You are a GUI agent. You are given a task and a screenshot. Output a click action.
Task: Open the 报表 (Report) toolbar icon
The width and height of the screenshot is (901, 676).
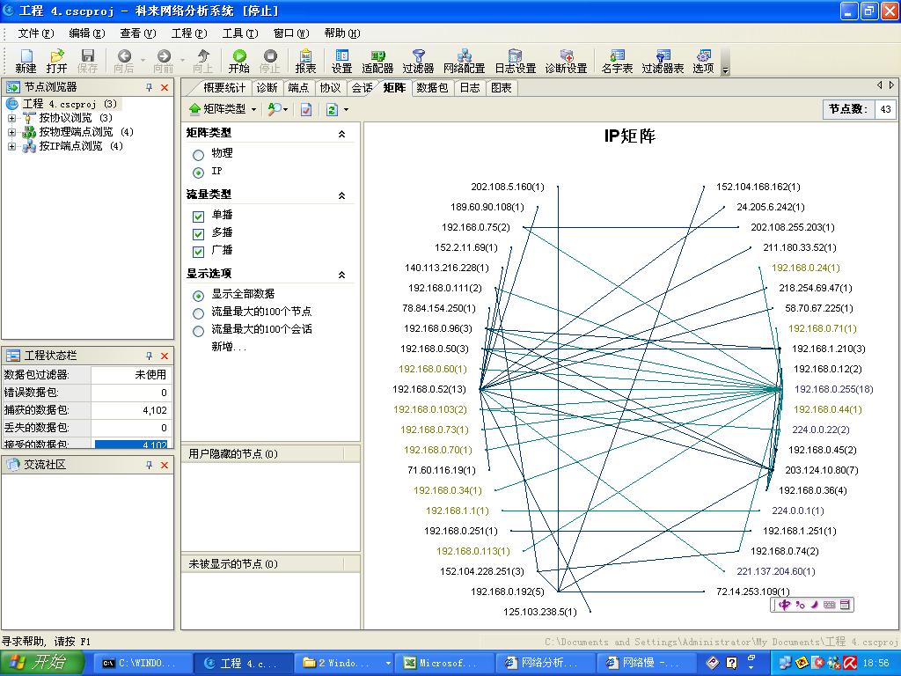click(305, 60)
